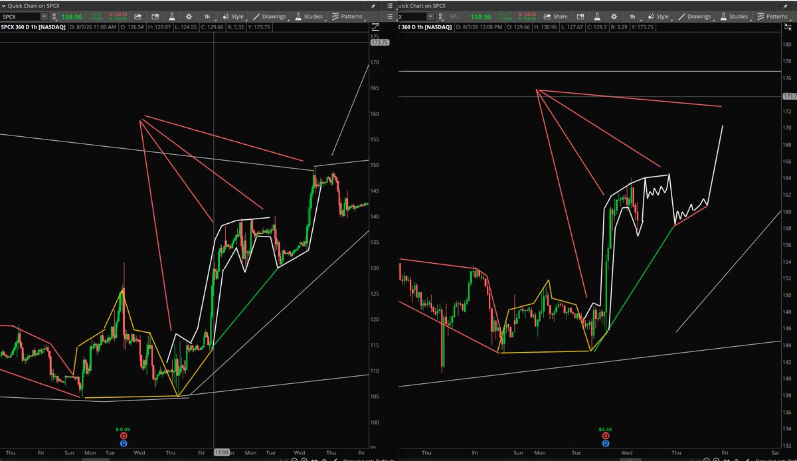Click the flask icon in right chart toolbar

click(597, 16)
